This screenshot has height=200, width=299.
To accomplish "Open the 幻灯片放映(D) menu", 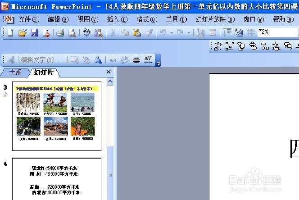I will pyautogui.click(x=215, y=19).
